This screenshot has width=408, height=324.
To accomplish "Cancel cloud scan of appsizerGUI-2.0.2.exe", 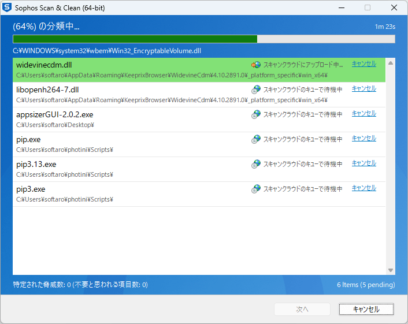I will tap(364, 113).
